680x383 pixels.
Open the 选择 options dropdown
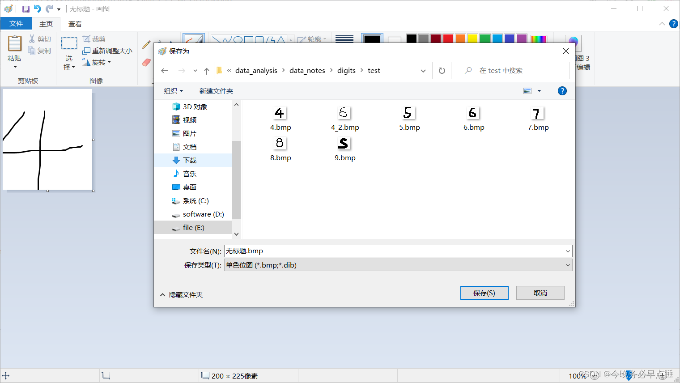69,63
